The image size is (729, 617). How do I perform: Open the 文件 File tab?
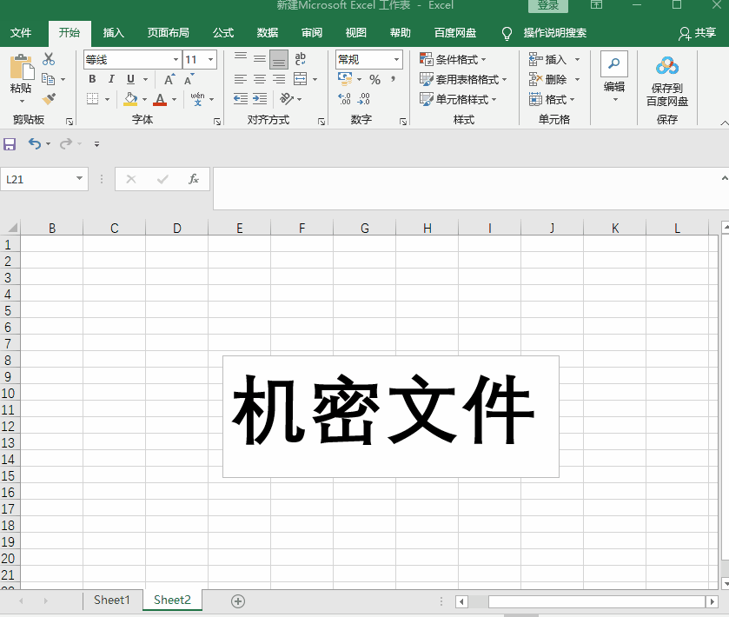point(21,32)
